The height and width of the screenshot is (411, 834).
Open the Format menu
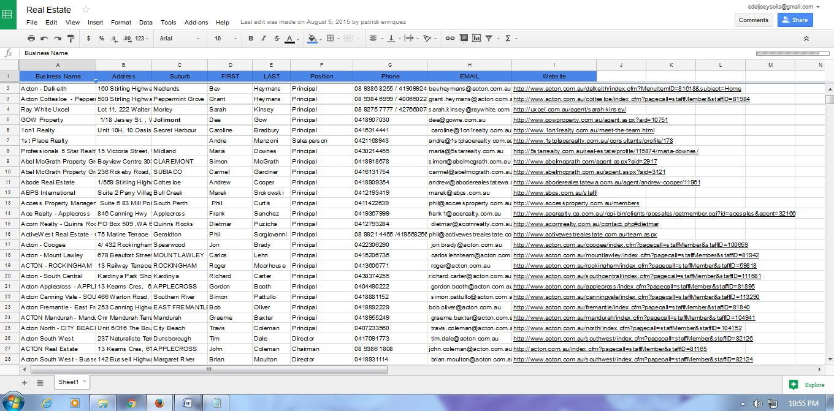coord(121,22)
